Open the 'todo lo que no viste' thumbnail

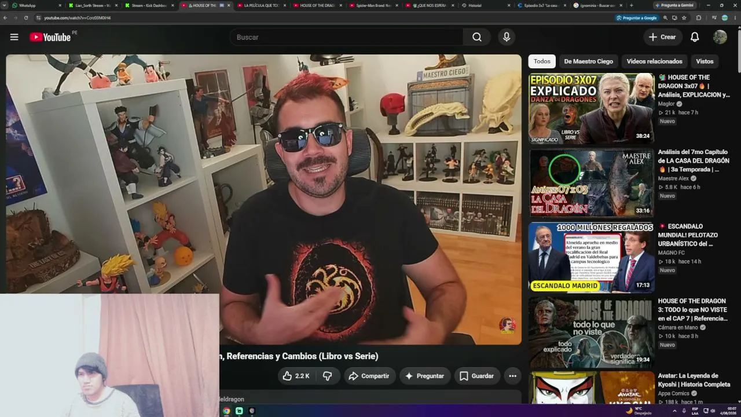click(591, 332)
